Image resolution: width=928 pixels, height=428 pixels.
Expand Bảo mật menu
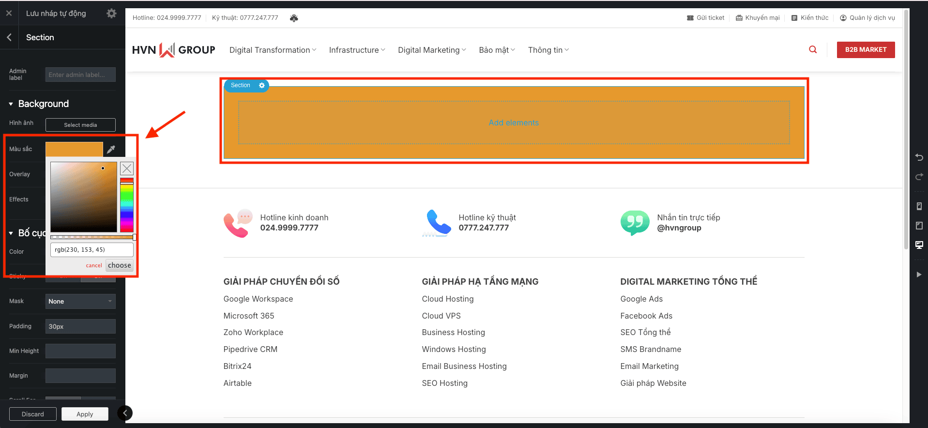point(497,50)
